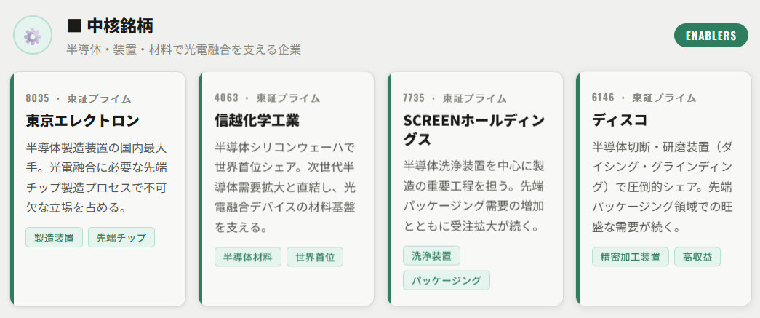
Task: Select the 高収益 tag
Action: click(697, 256)
